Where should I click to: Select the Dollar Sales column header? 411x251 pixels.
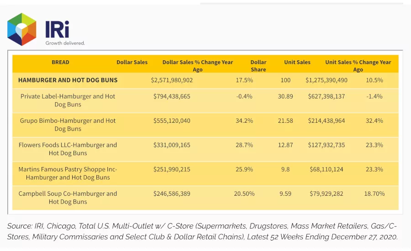pos(132,63)
